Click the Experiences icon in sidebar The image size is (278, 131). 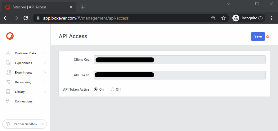pos(8,63)
